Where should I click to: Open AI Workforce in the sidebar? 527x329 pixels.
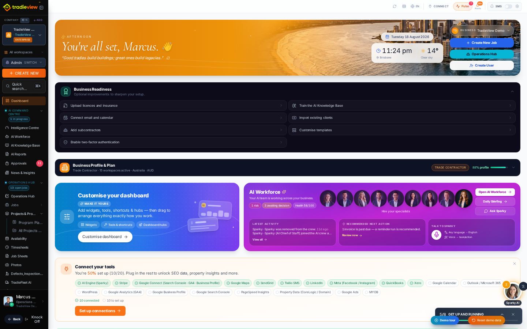coord(24,137)
